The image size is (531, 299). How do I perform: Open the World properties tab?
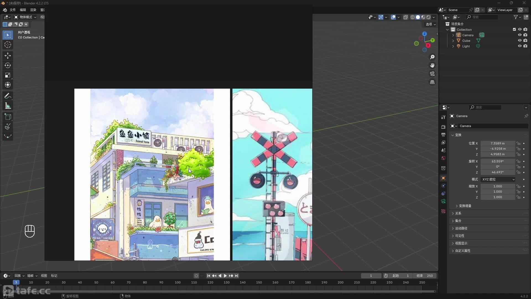click(443, 158)
